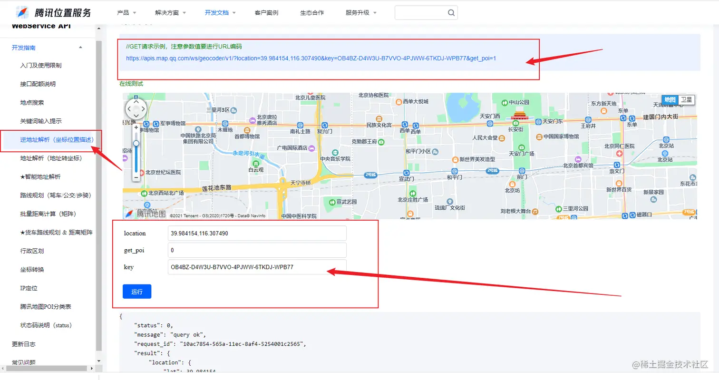Viewport: 719px width, 380px height.
Task: Click the blue 运行 button
Action: (x=137, y=292)
